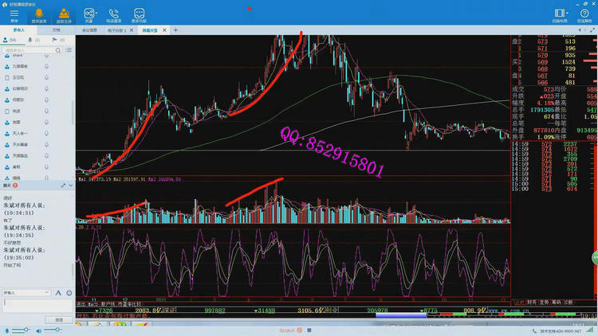Open the emoji picker in chat
Image resolution: width=598 pixels, height=336 pixels.
69,293
